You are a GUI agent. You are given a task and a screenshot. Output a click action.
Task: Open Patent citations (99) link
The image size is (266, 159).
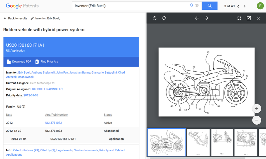[x=26, y=150]
